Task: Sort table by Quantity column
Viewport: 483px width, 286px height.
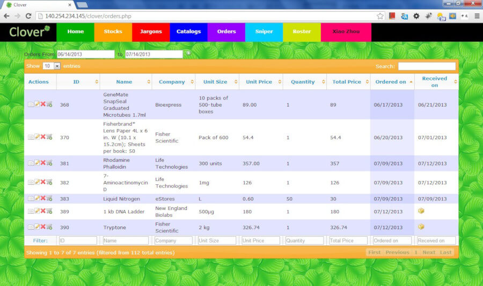Action: [305, 82]
